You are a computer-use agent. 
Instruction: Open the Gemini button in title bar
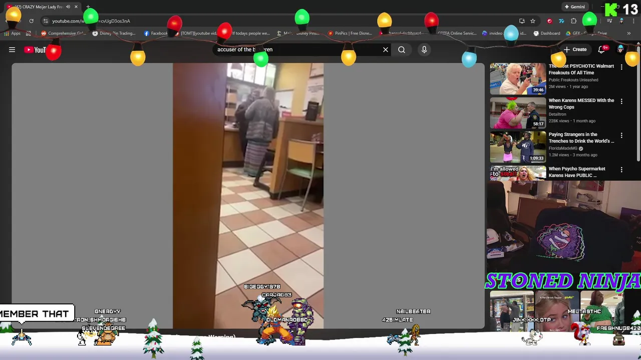point(574,7)
